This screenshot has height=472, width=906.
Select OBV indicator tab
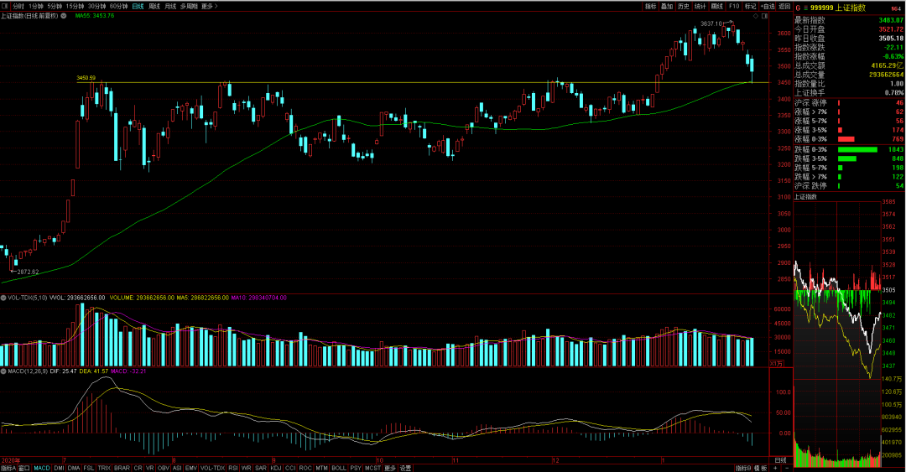coord(164,468)
